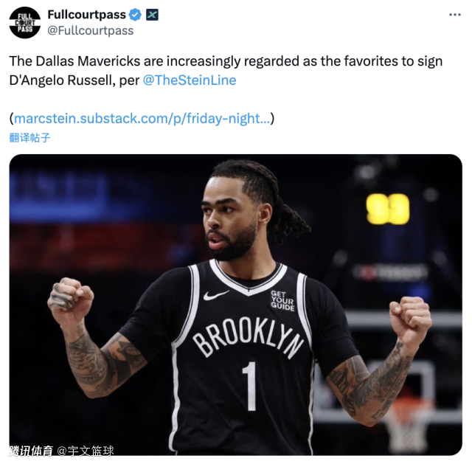Click the @宇文篮球 watermark text

point(86,451)
